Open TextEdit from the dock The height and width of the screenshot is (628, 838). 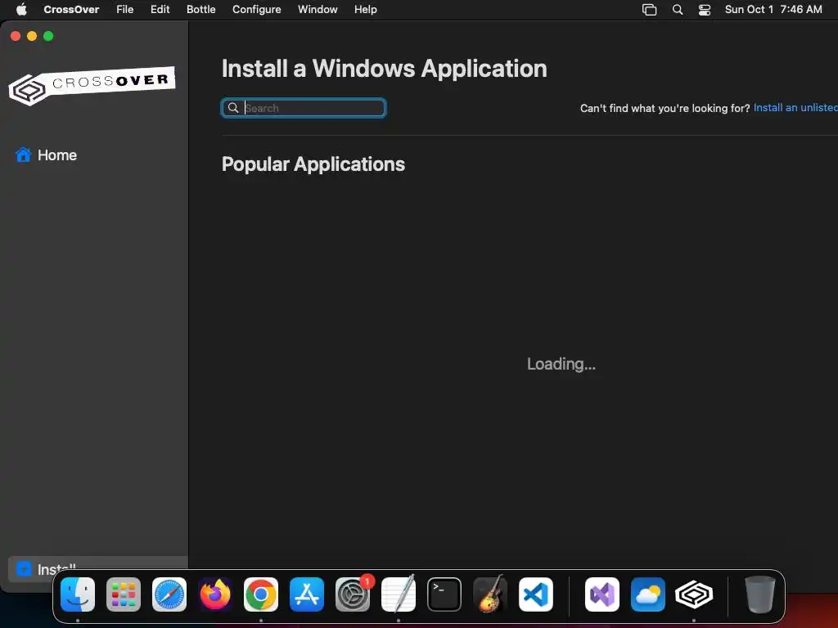click(399, 594)
